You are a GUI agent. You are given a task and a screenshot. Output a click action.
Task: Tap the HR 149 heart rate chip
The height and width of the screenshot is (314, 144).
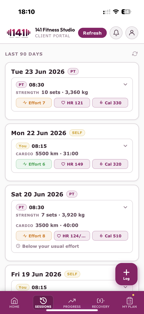click(72, 164)
